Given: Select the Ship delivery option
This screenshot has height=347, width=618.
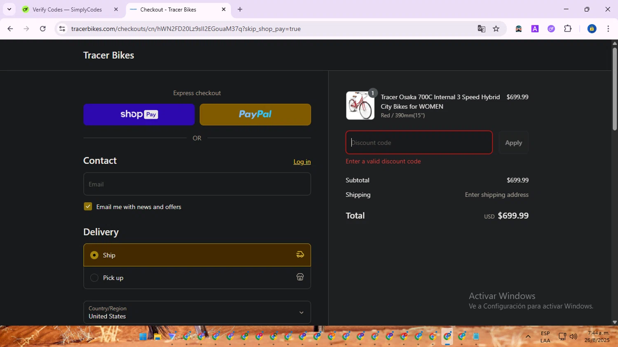Looking at the screenshot, I should click(197, 255).
